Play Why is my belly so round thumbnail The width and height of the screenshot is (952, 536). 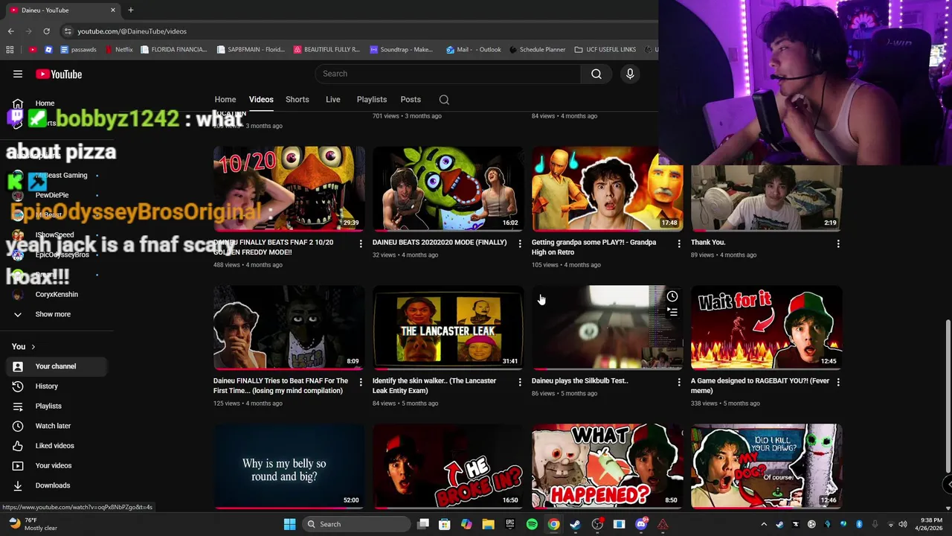click(289, 466)
